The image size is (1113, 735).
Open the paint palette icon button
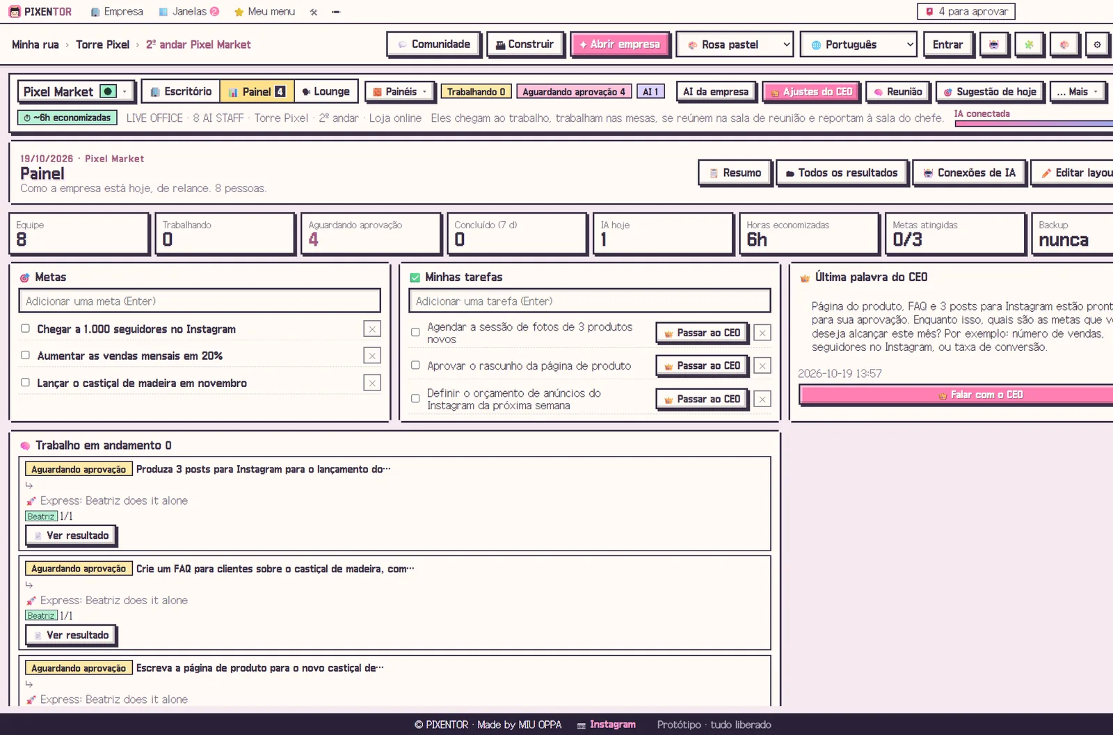[x=1064, y=45]
